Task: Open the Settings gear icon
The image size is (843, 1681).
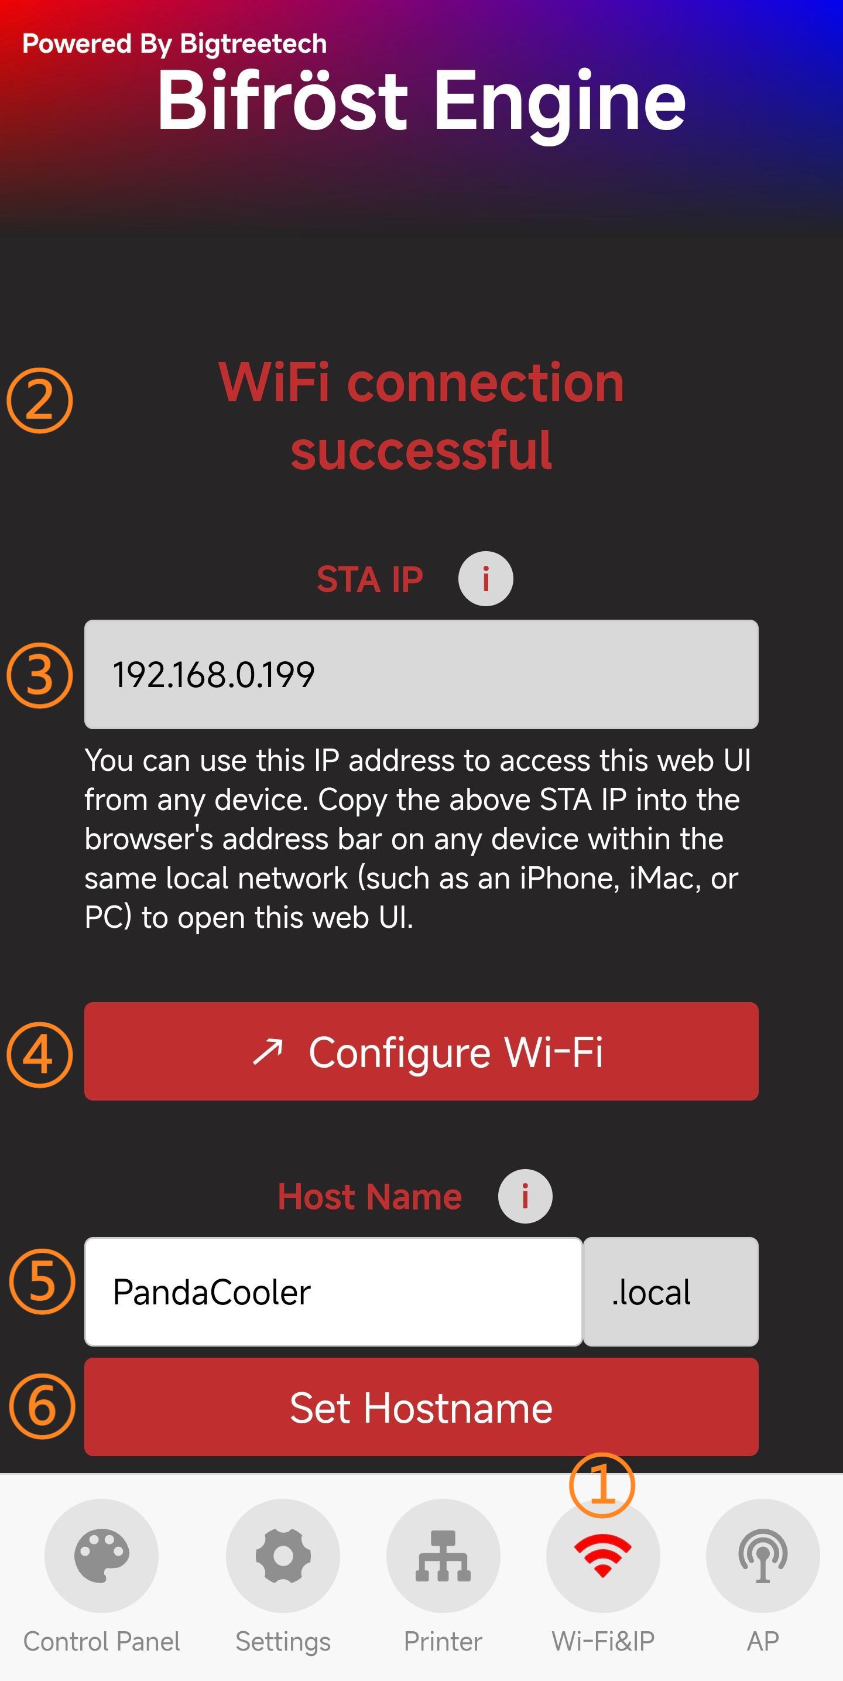Action: pyautogui.click(x=283, y=1555)
